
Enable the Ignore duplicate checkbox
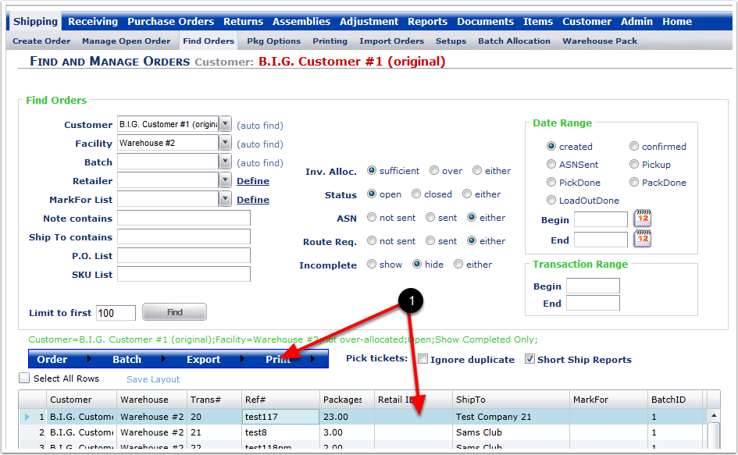pyautogui.click(x=422, y=360)
